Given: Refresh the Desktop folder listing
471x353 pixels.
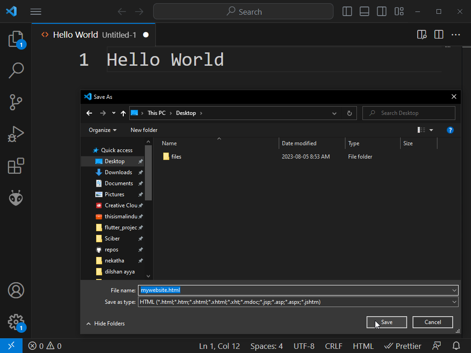Looking at the screenshot, I should (x=350, y=114).
